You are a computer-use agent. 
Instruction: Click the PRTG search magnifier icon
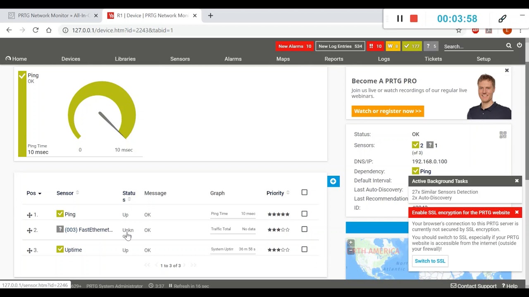click(509, 46)
